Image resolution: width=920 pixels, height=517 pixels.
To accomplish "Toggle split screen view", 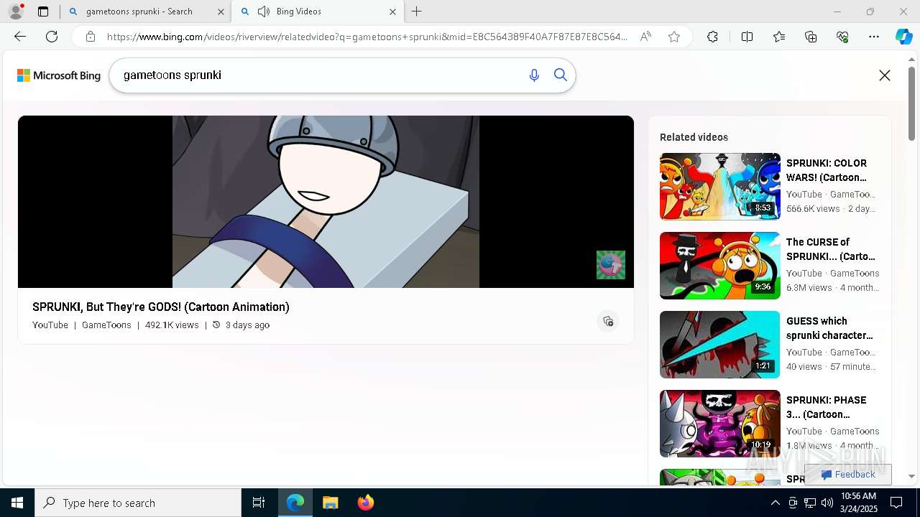I will 747,37.
